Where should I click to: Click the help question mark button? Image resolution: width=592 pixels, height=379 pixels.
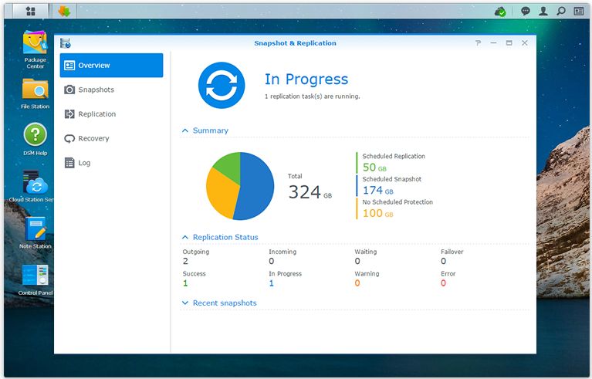479,43
